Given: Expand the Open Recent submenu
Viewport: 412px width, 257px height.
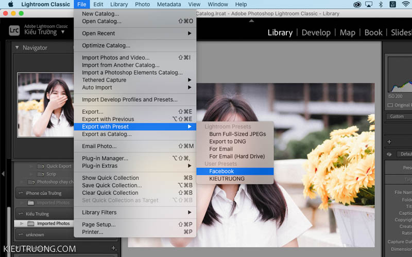Looking at the screenshot, I should (135, 33).
